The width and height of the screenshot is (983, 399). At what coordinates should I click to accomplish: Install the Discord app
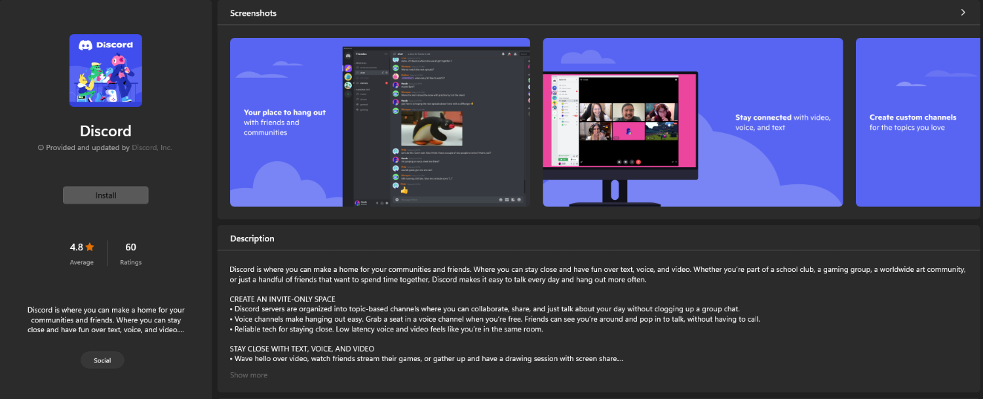[106, 195]
